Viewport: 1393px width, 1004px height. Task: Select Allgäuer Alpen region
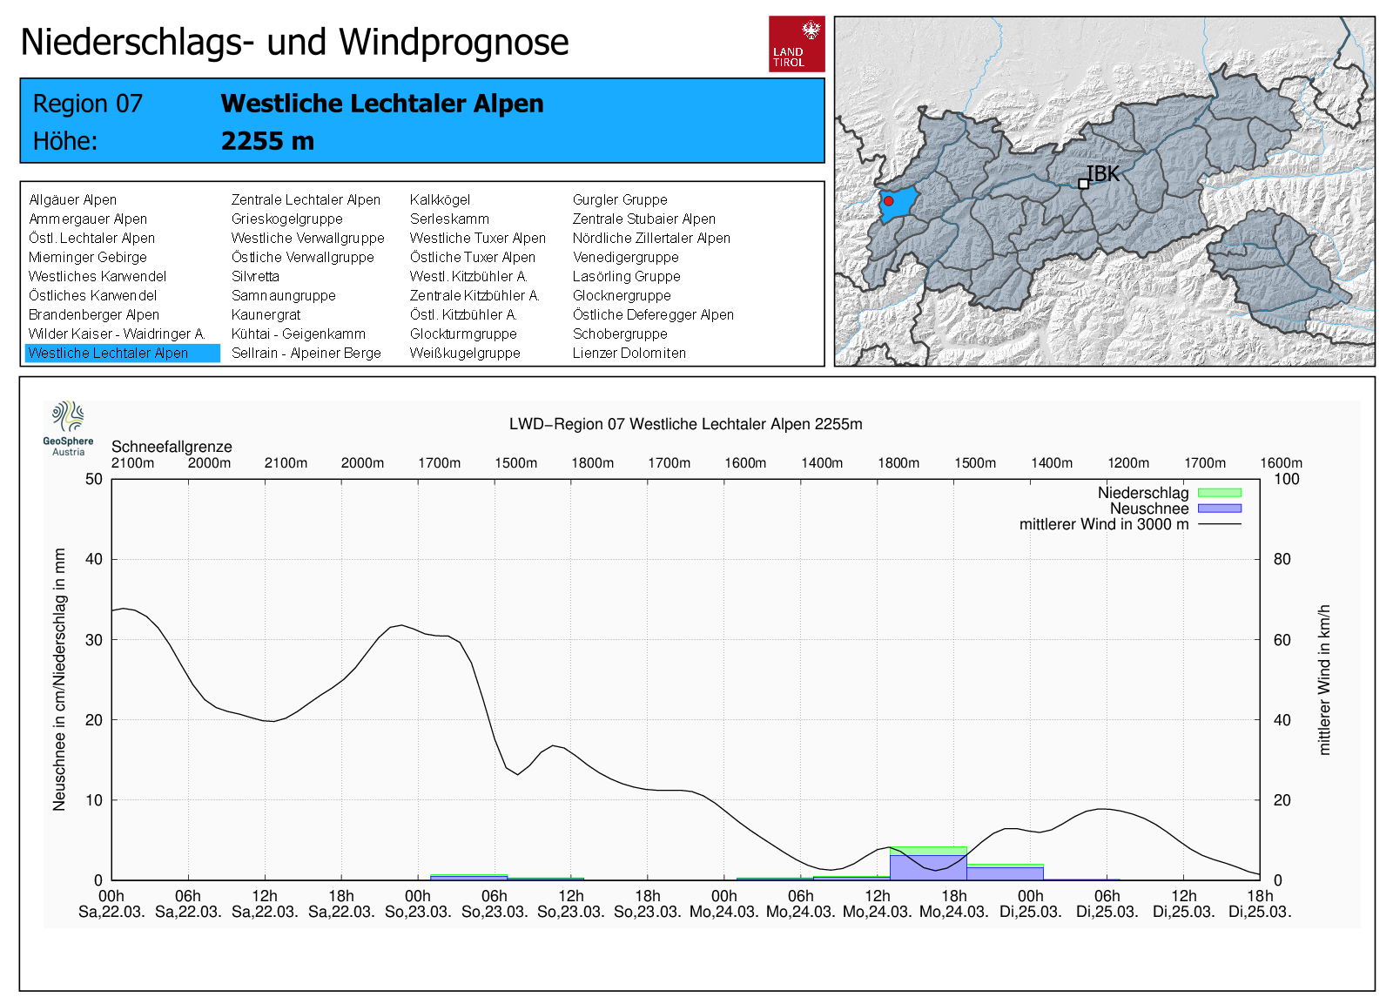tap(72, 200)
